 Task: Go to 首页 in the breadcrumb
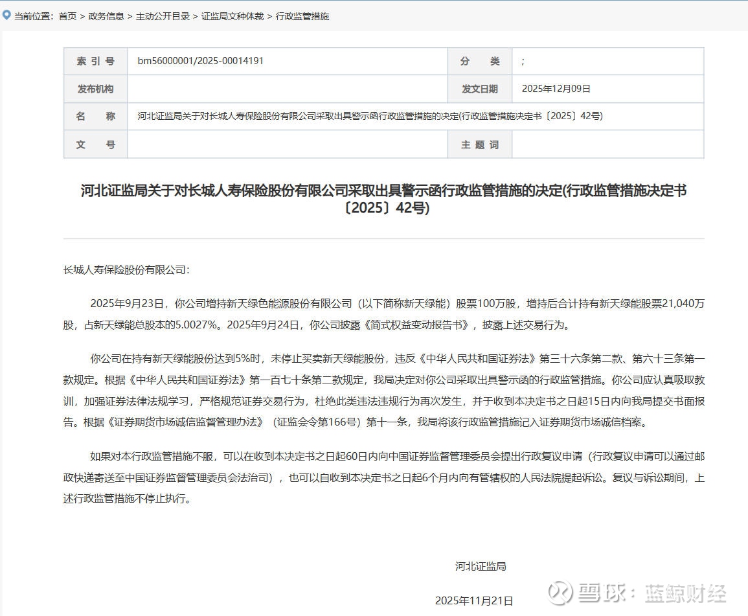(67, 16)
